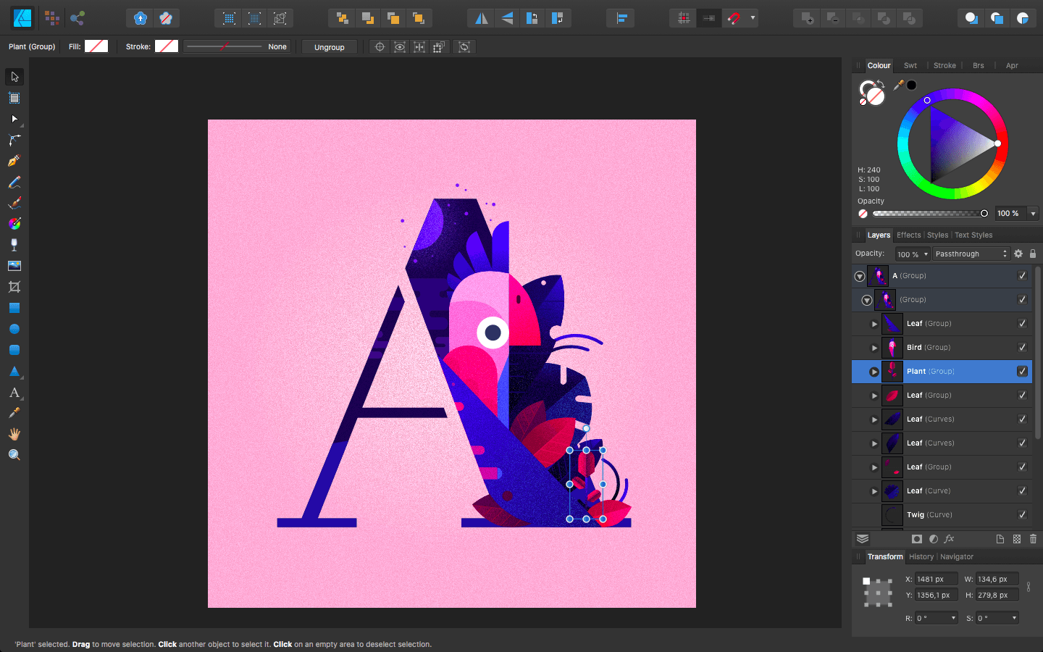1043x652 pixels.
Task: Open the Navigator tab
Action: pos(956,556)
